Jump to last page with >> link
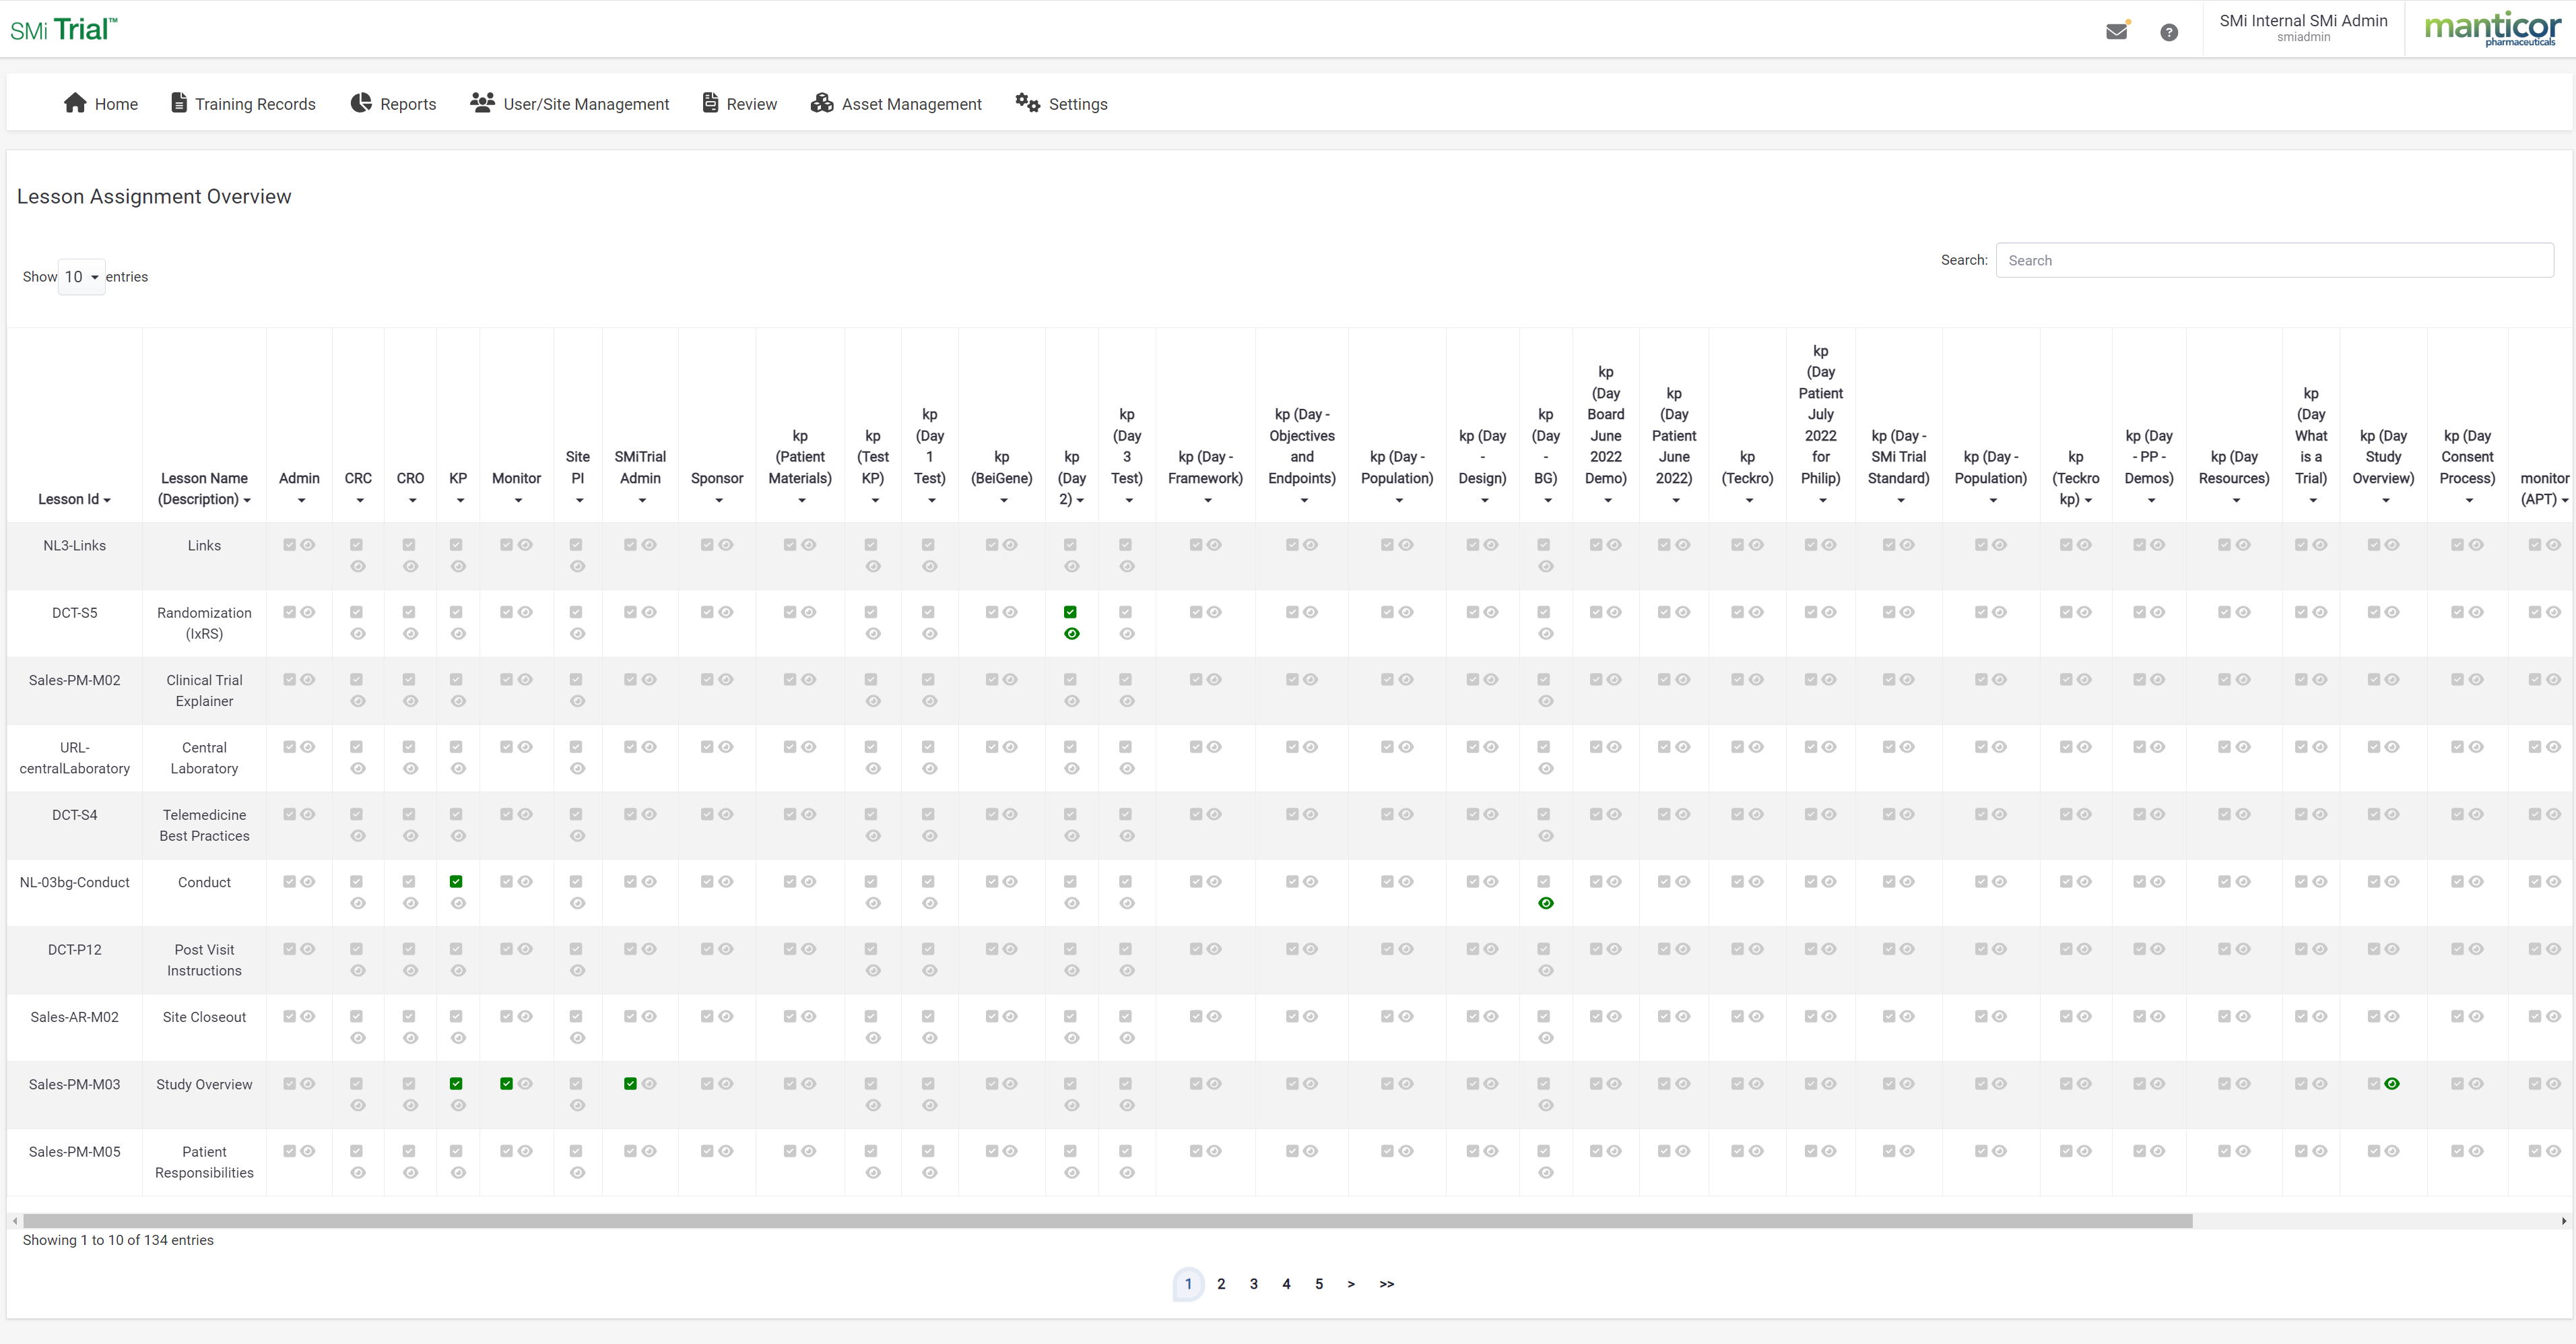 point(1386,1284)
